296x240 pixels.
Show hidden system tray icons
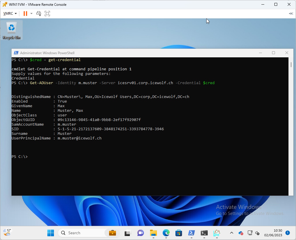click(231, 233)
